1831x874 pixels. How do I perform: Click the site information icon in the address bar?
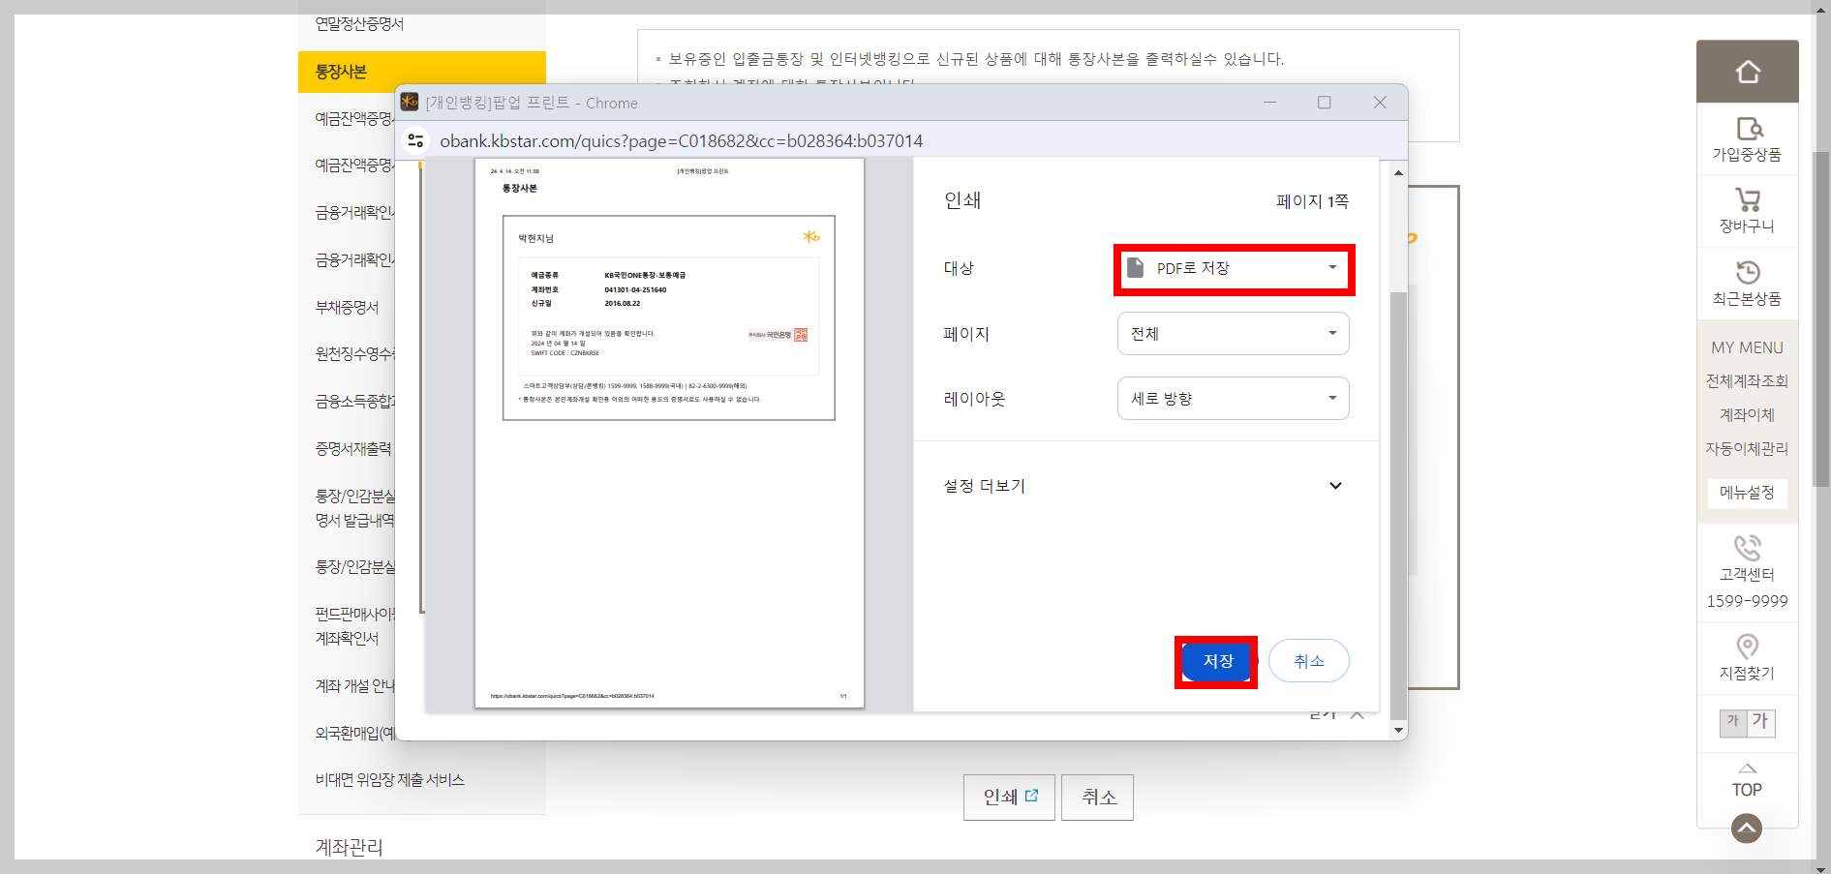[x=415, y=140]
